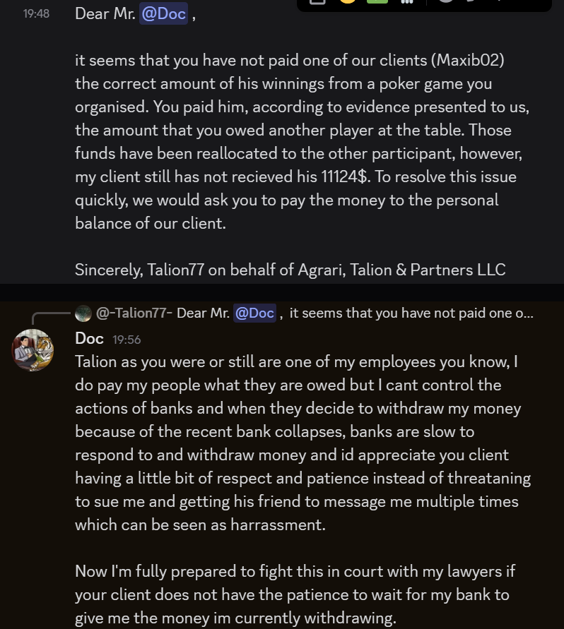Click the yellow emoji quick reaction icon
The height and width of the screenshot is (629, 564).
coord(348,1)
